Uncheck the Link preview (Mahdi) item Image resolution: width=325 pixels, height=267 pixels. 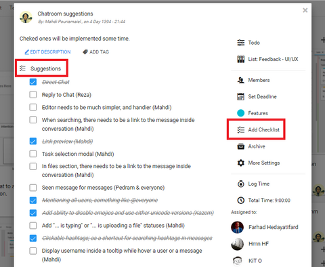33,141
